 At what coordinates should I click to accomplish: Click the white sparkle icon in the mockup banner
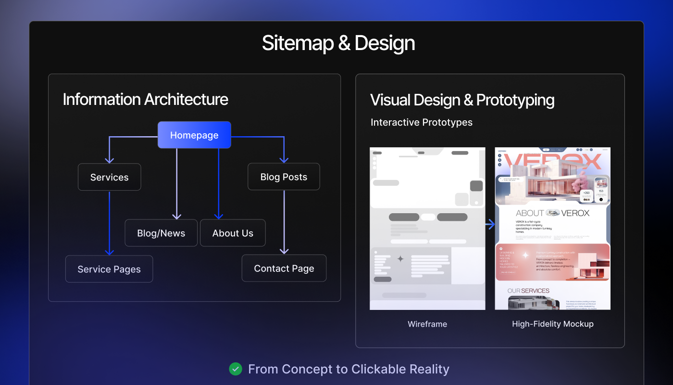pos(525,256)
